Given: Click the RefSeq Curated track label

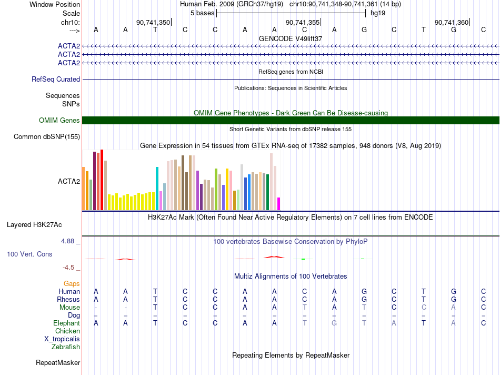Looking at the screenshot, I should coord(55,79).
